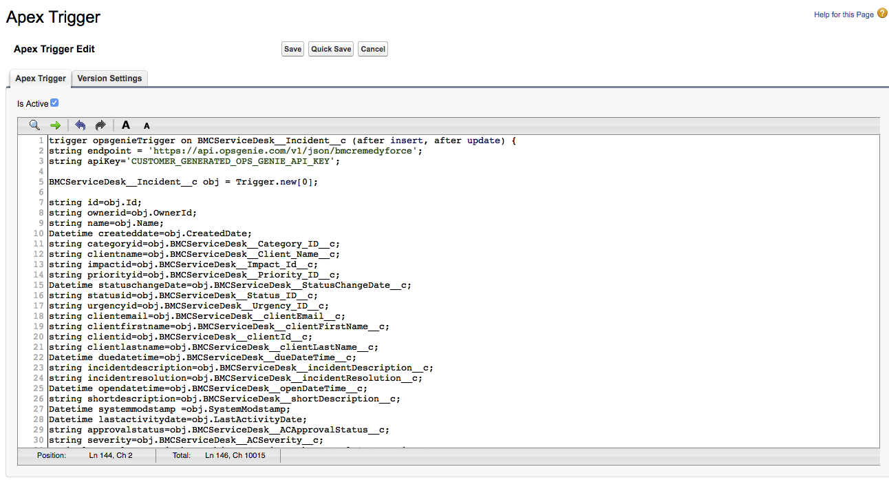Click the statuschangeDate line

pos(231,285)
